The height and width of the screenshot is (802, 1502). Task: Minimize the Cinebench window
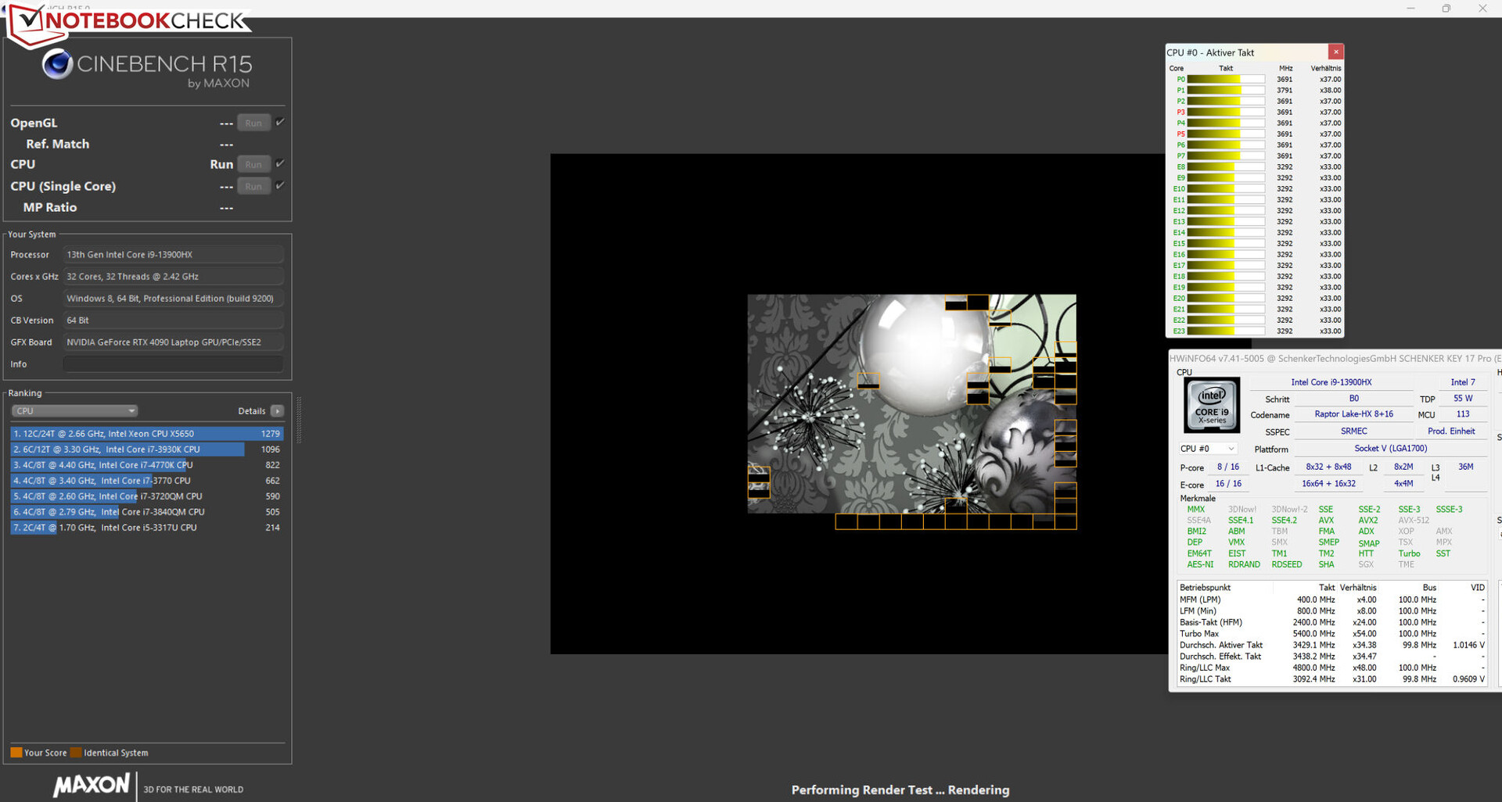pos(1410,9)
